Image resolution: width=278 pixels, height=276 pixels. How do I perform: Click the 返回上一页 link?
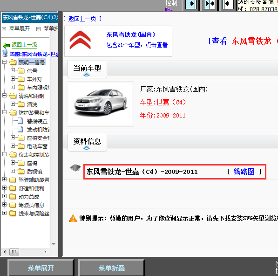[x=82, y=19]
